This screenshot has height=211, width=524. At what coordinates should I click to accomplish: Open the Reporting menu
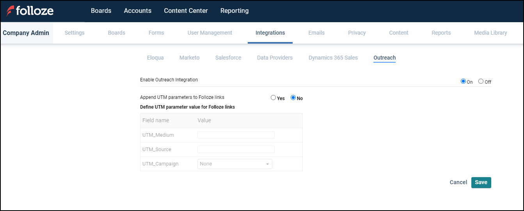click(x=234, y=11)
